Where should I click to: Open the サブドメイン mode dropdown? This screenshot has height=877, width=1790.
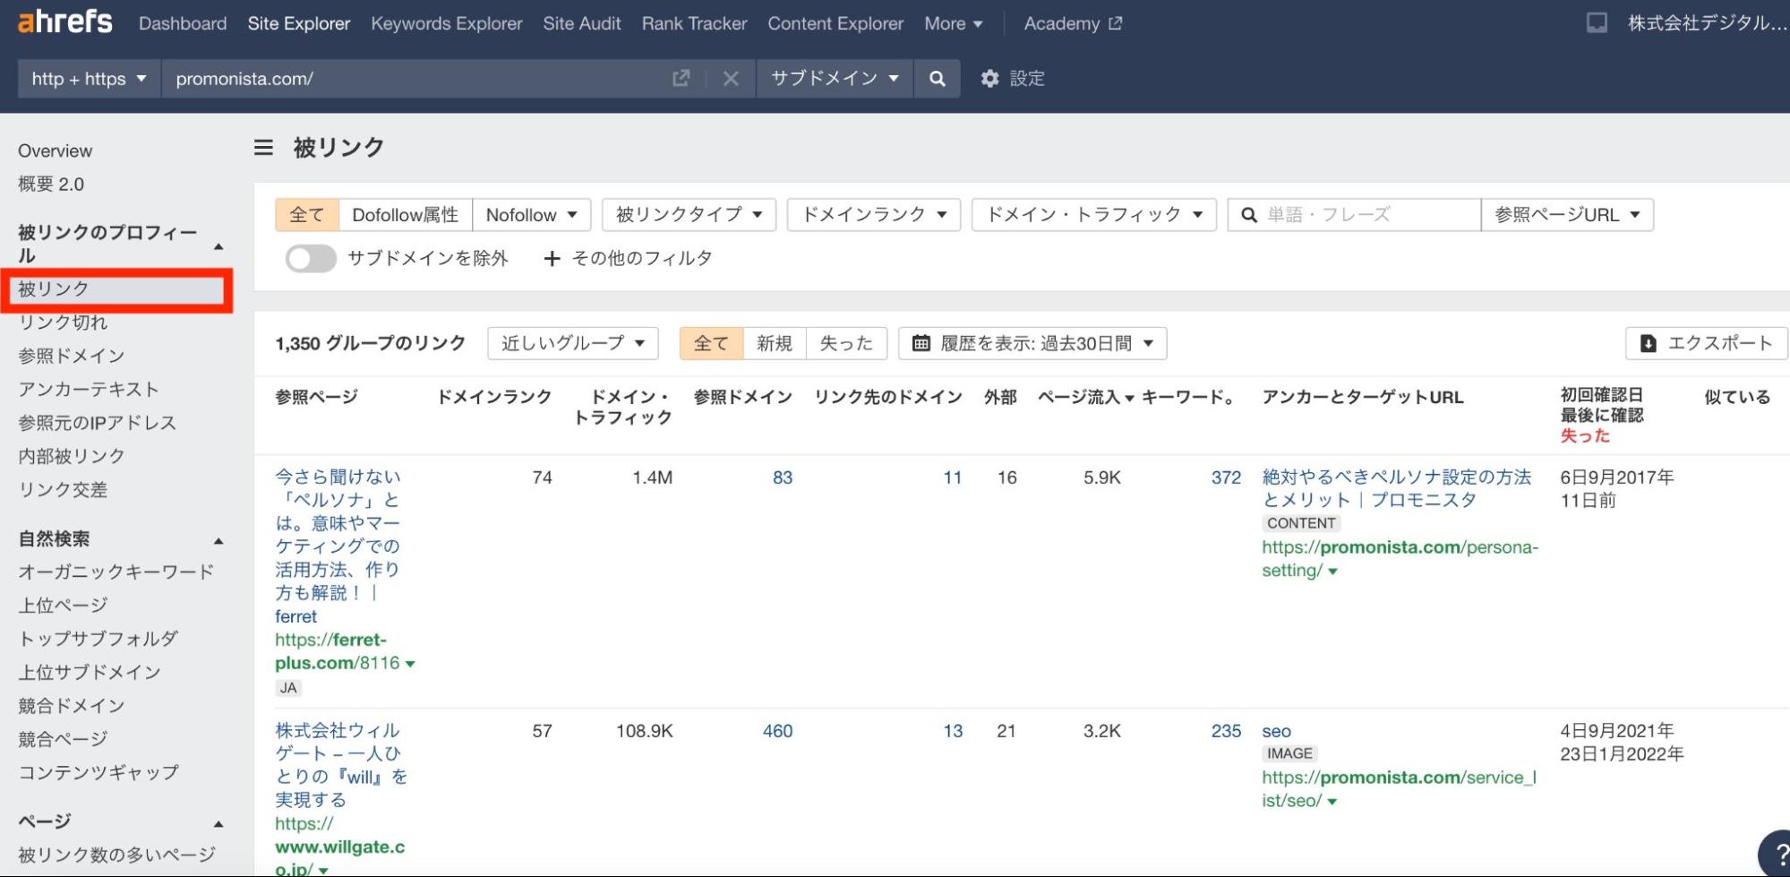(835, 79)
